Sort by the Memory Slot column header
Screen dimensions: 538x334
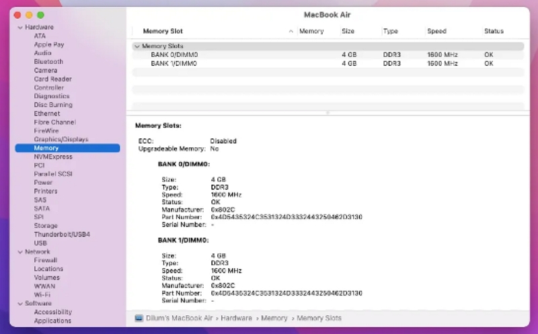coord(163,31)
